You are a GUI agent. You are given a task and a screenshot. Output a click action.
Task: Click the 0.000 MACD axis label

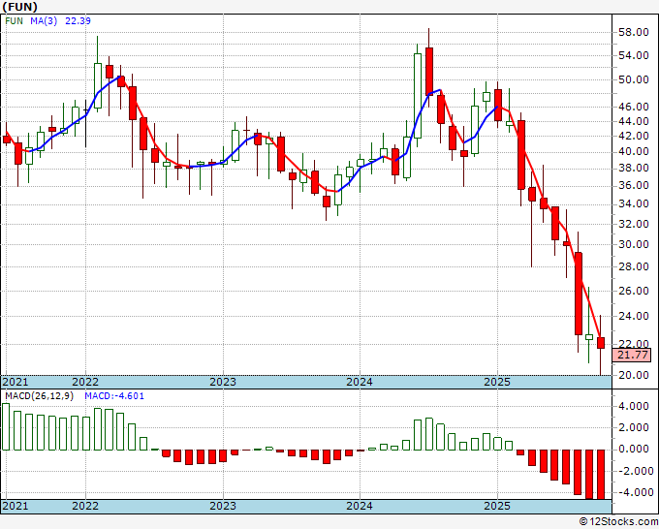click(634, 450)
